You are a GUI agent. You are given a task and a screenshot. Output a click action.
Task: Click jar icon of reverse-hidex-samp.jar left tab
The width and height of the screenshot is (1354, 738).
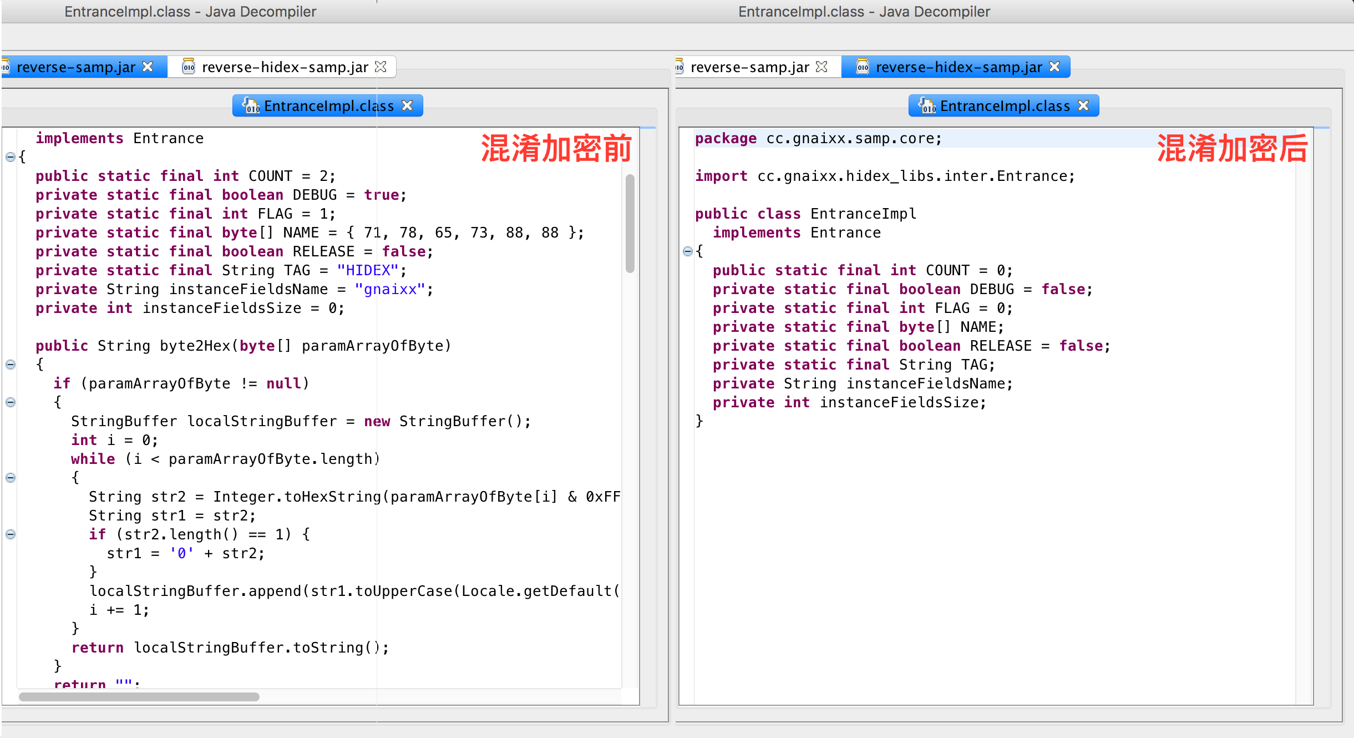(189, 67)
